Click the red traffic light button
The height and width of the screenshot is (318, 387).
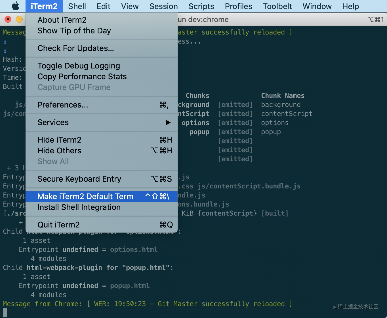(8, 19)
